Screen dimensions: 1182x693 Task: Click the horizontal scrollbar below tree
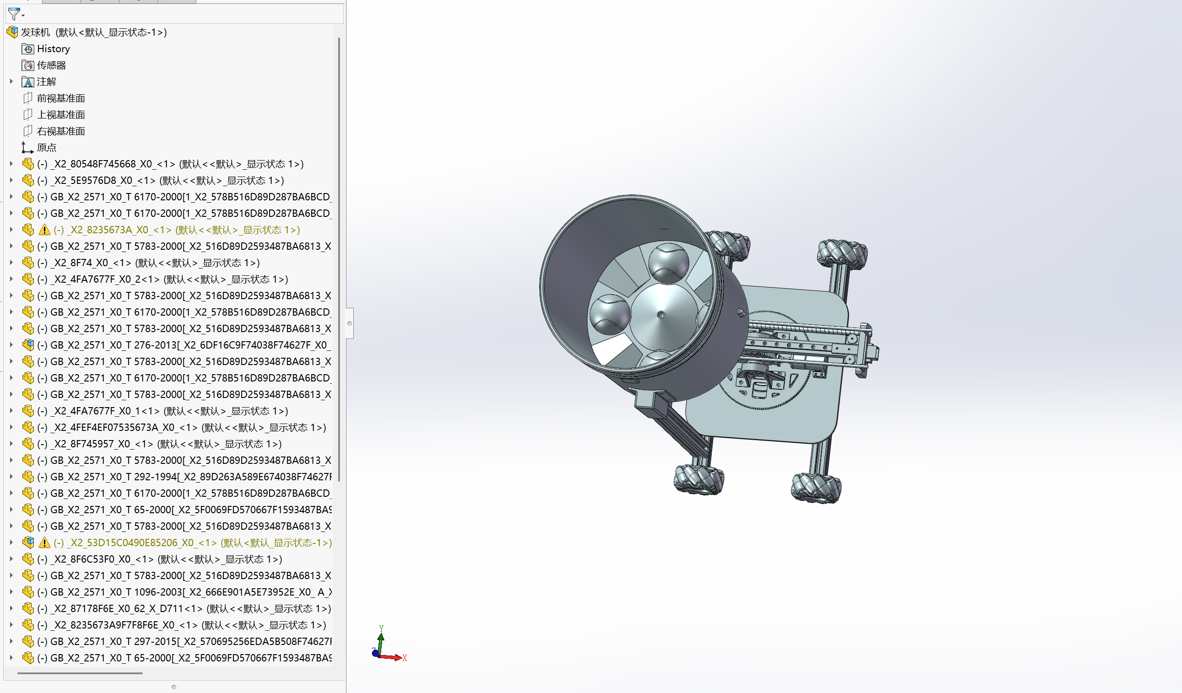(x=80, y=673)
